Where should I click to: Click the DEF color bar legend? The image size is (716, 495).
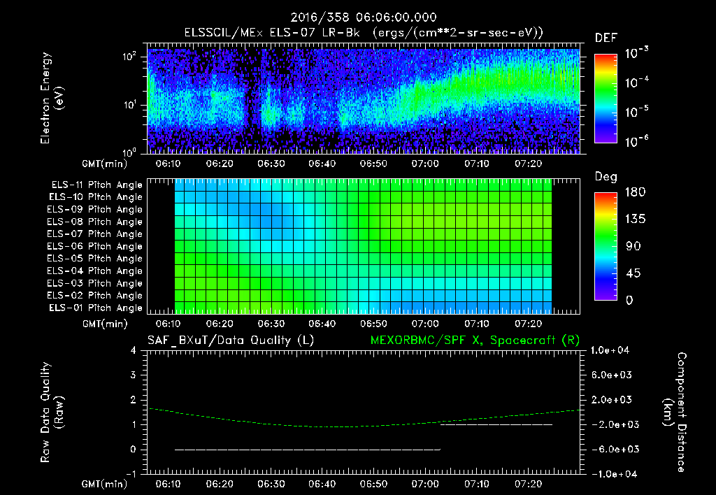[606, 99]
